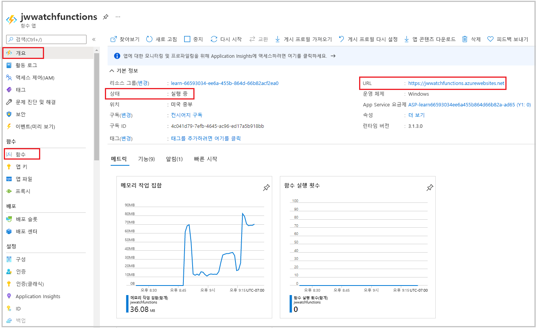
Task: Click the 실행 중 status value
Action: coord(179,94)
